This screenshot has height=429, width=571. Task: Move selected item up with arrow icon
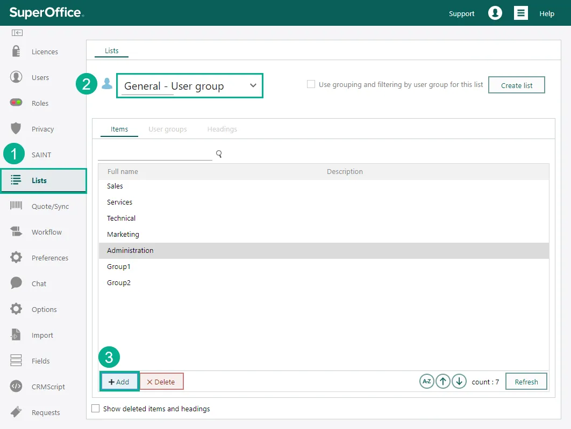tap(442, 381)
